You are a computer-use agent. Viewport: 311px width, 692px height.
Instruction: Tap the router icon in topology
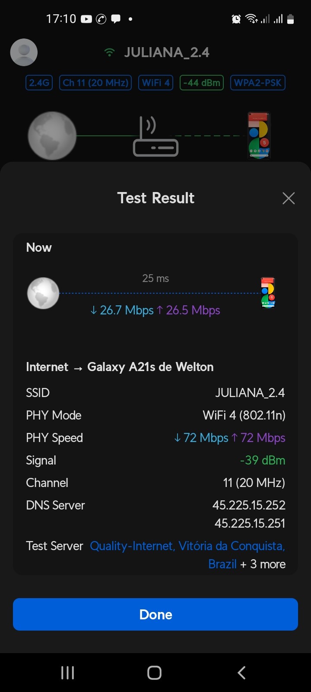155,136
